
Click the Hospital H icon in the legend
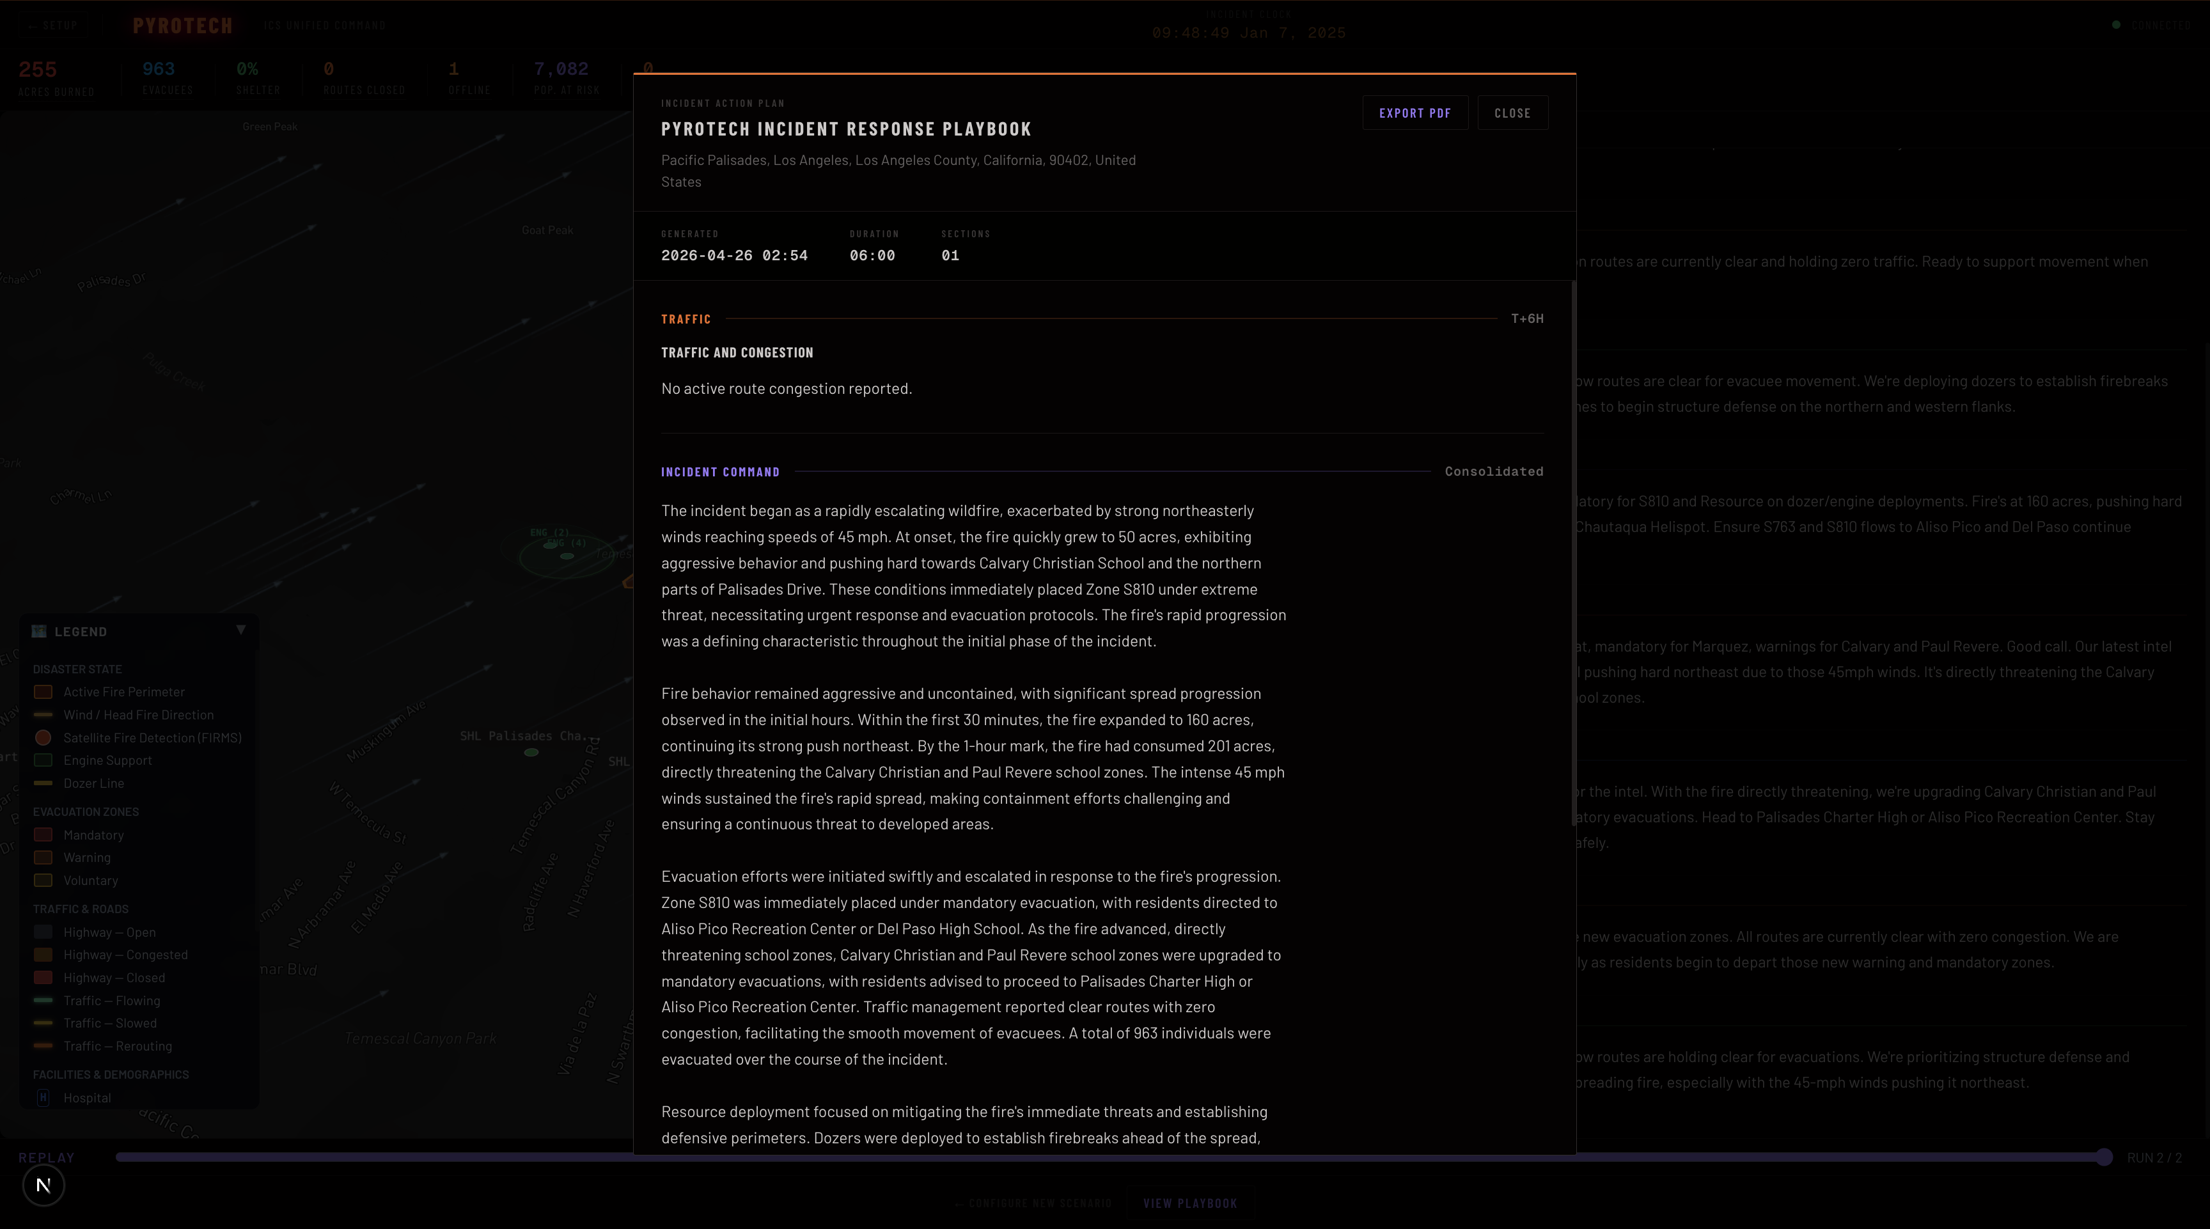click(x=43, y=1098)
